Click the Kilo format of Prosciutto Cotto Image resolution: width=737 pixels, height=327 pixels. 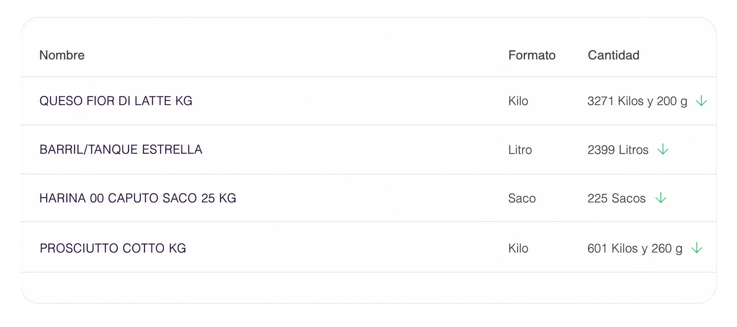(518, 248)
